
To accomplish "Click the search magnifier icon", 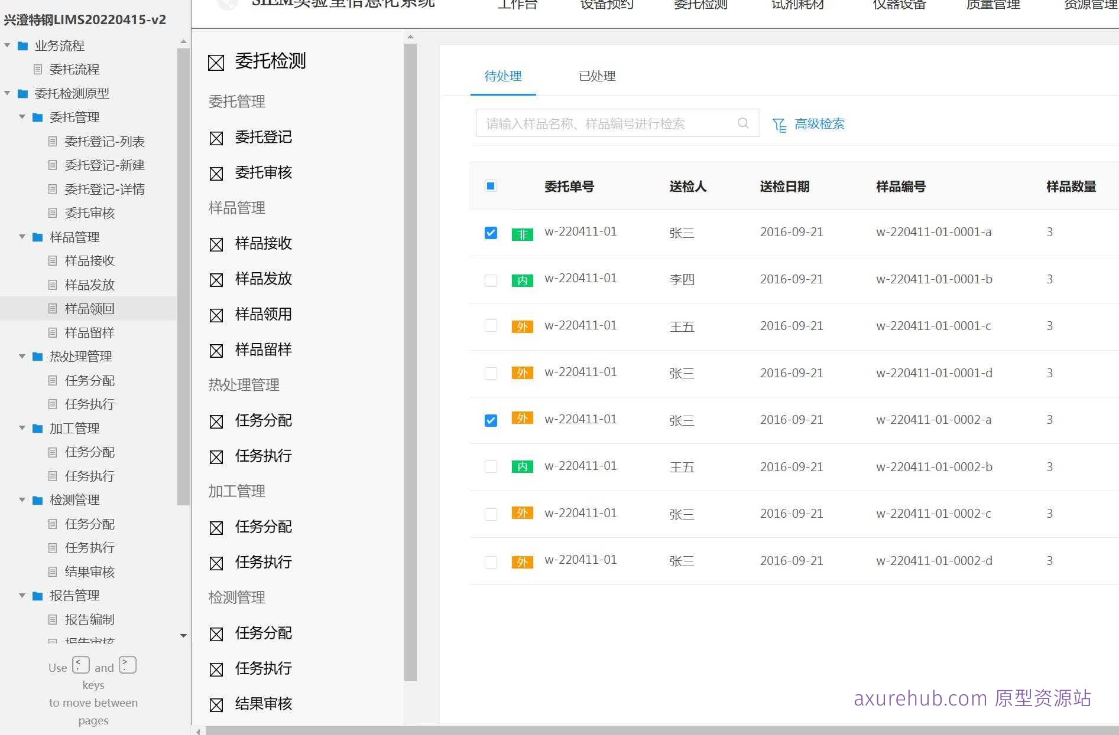I will point(742,123).
